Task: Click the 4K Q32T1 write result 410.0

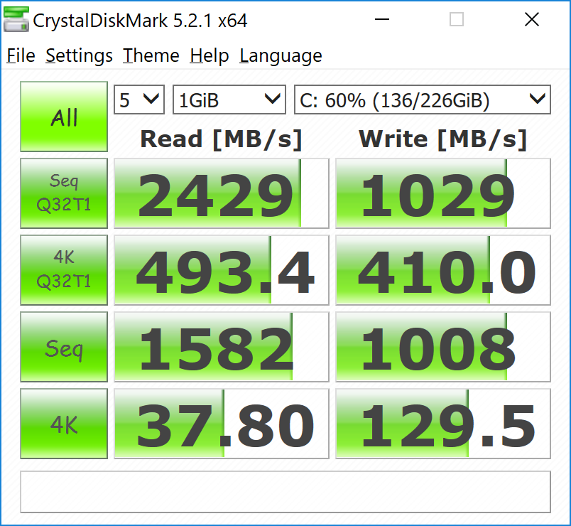Action: point(443,270)
